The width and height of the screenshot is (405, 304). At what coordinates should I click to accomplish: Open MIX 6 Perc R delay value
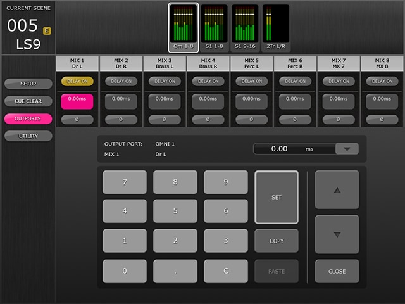coord(295,100)
